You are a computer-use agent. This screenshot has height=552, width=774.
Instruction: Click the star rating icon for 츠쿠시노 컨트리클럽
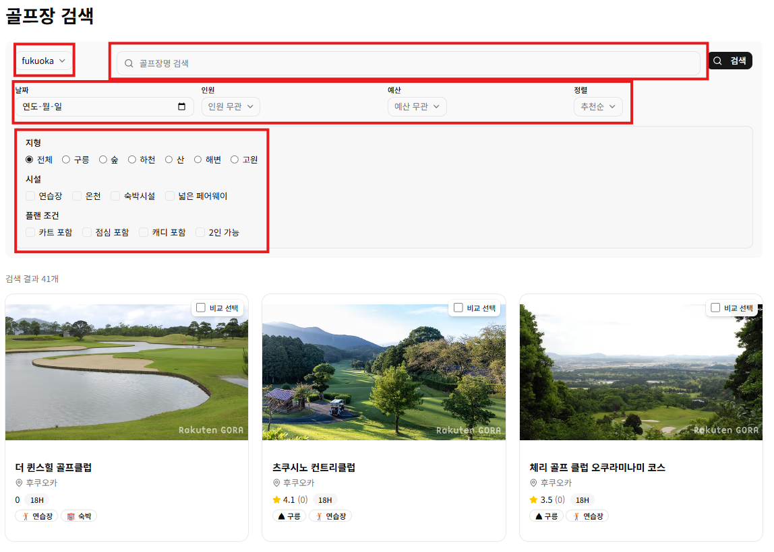click(x=276, y=499)
